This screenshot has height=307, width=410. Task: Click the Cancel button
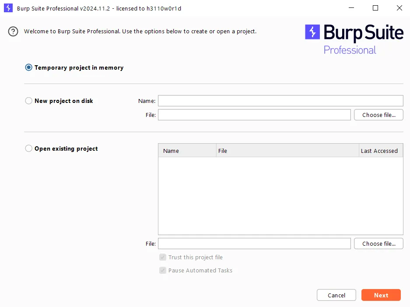[x=336, y=295]
